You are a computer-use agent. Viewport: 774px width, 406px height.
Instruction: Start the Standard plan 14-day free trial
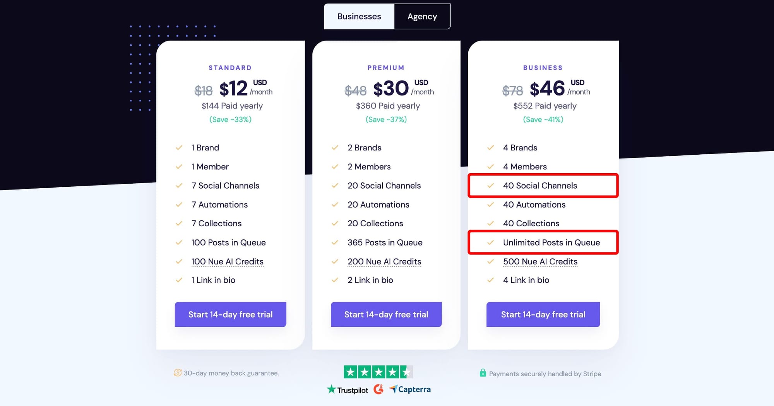coord(230,314)
